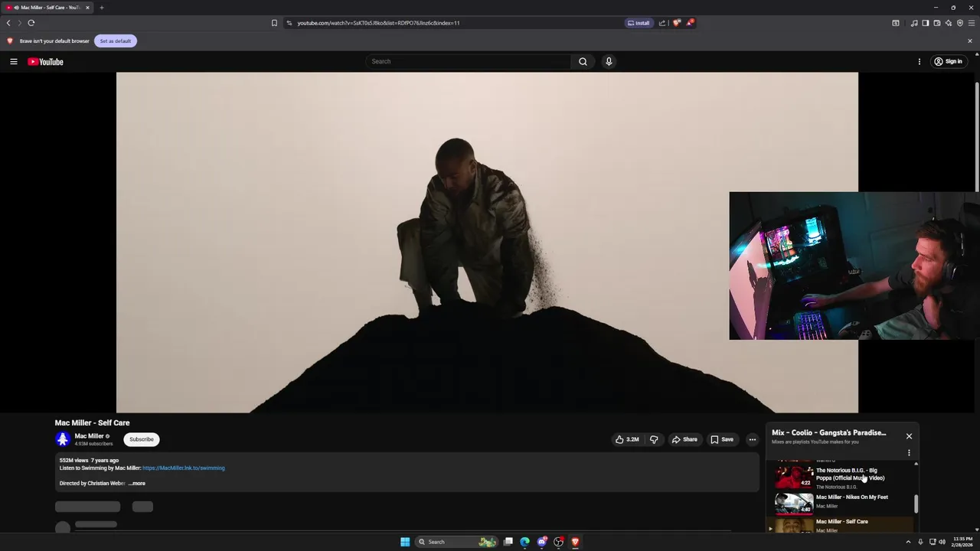This screenshot has width=980, height=551.
Task: Click the main video player area
Action: (487, 243)
